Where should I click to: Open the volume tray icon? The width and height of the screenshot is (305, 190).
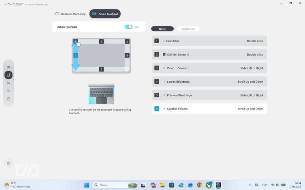point(277,185)
